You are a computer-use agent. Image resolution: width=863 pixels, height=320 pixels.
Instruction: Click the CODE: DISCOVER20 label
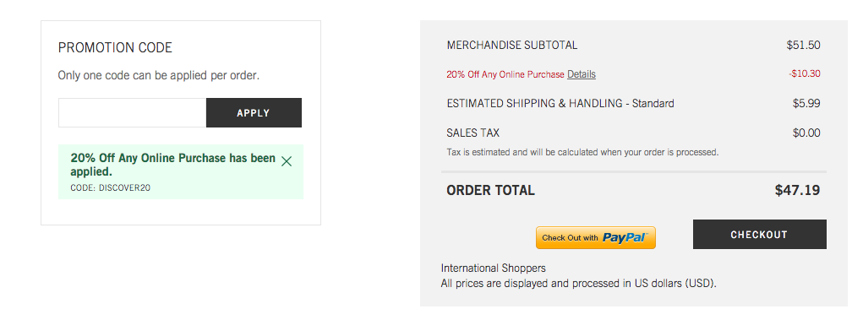tap(111, 188)
